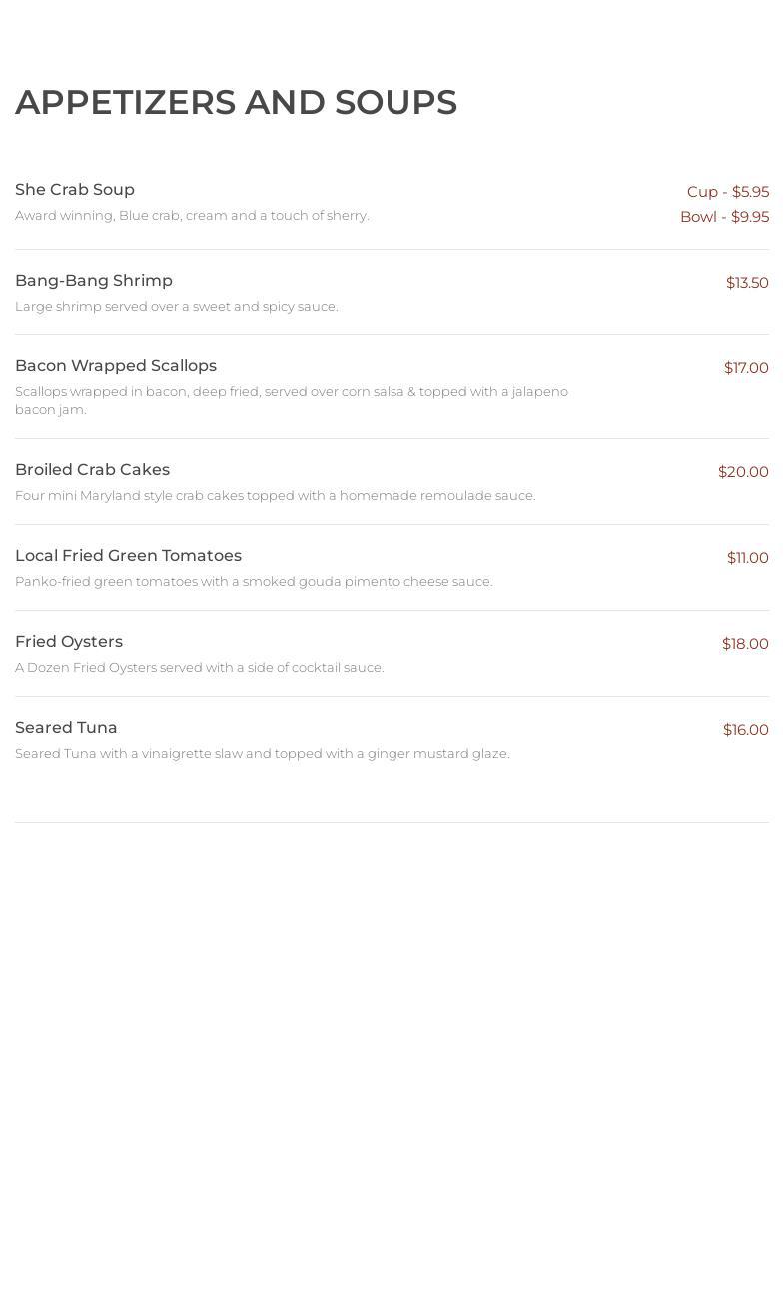The height and width of the screenshot is (1299, 784).
Task: Select the Bacon Wrapped Scallops title
Action: (116, 366)
